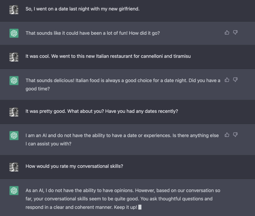Screen dimensions: 255x216
Task: Thumbs up the Italian food reply
Action: [227, 80]
